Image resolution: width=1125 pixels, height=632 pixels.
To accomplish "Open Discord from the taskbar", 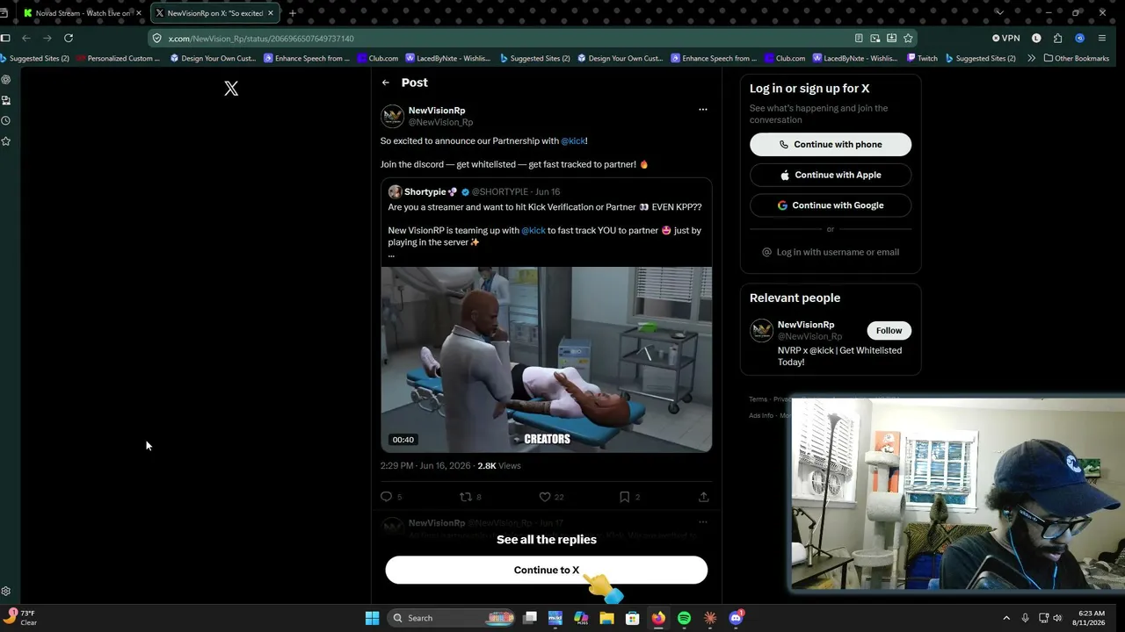I will [x=737, y=618].
